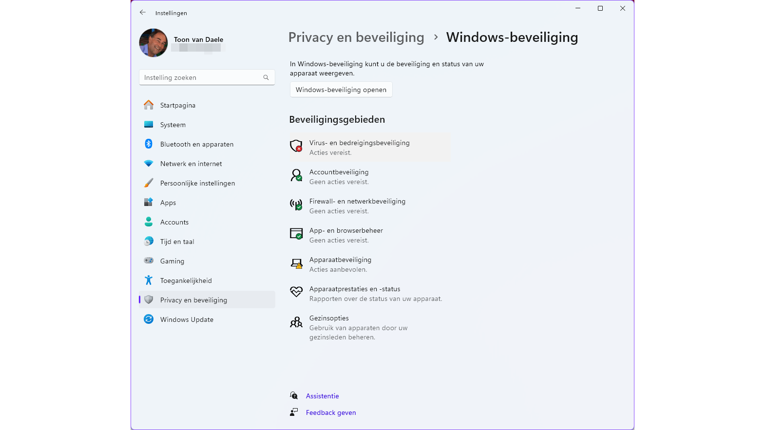The width and height of the screenshot is (765, 430).
Task: Open the Toegankelijkheid settings section
Action: coord(186,280)
